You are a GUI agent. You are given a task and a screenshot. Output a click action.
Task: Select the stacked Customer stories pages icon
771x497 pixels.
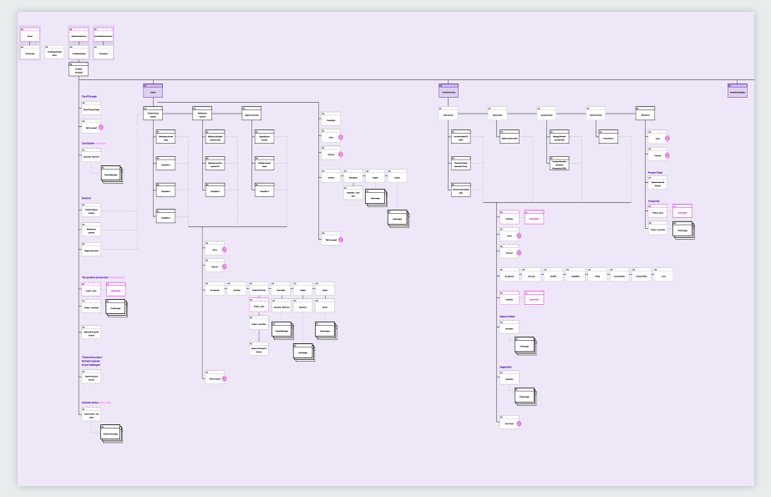tap(111, 434)
